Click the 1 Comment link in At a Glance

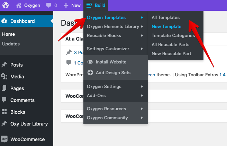[x=79, y=63]
